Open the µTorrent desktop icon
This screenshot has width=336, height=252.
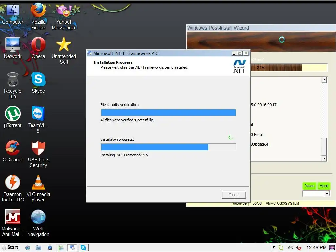point(13,117)
